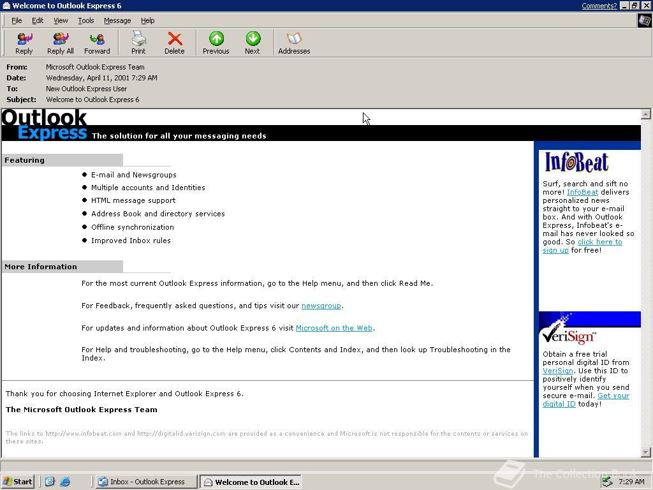Click bullet 'Improved Inbox rules'
Viewport: 653px width, 490px height.
131,241
